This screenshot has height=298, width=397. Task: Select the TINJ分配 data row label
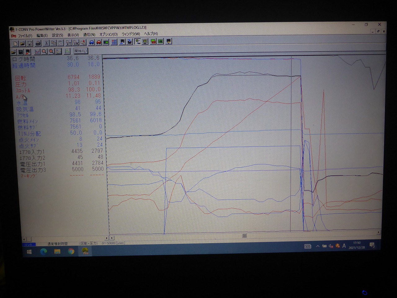coord(29,133)
